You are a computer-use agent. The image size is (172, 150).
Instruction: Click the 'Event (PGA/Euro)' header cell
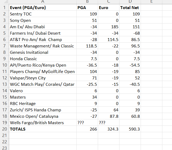pos(43,7)
